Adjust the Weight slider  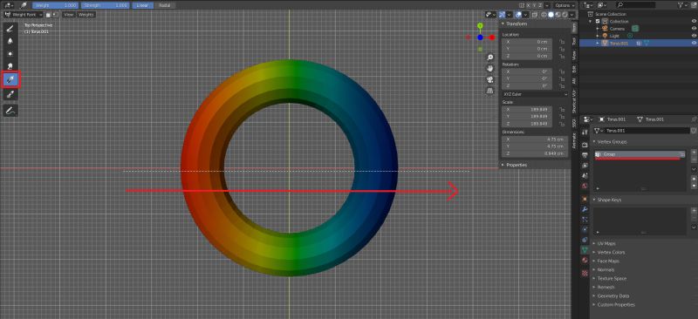(55, 5)
